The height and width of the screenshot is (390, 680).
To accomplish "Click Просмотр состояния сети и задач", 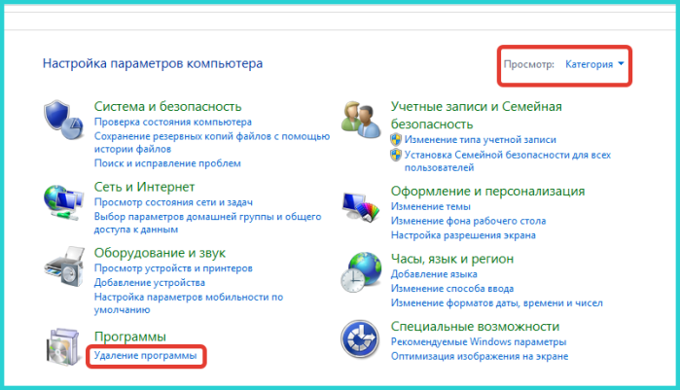I will pyautogui.click(x=173, y=202).
